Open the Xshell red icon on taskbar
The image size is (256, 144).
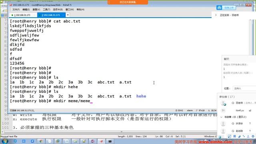pos(101,141)
